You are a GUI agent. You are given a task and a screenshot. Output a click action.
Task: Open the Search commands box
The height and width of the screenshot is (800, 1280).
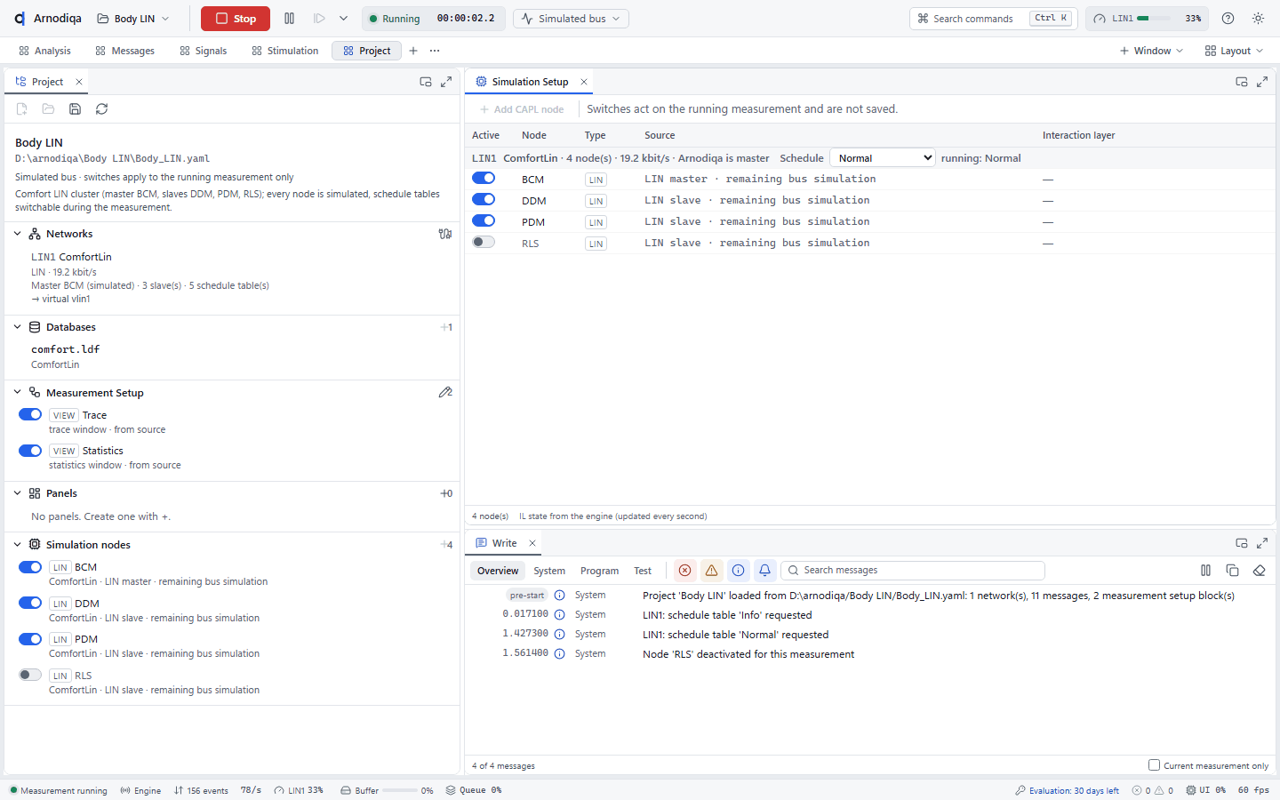[993, 19]
